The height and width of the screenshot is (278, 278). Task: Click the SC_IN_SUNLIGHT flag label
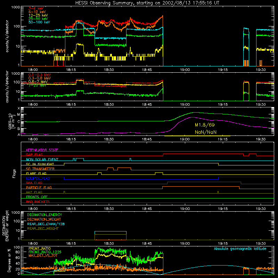tap(40, 164)
